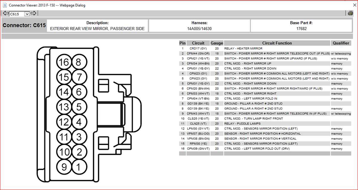Click the Connector: C615 heading
The height and width of the screenshot is (190, 358).
24,25
